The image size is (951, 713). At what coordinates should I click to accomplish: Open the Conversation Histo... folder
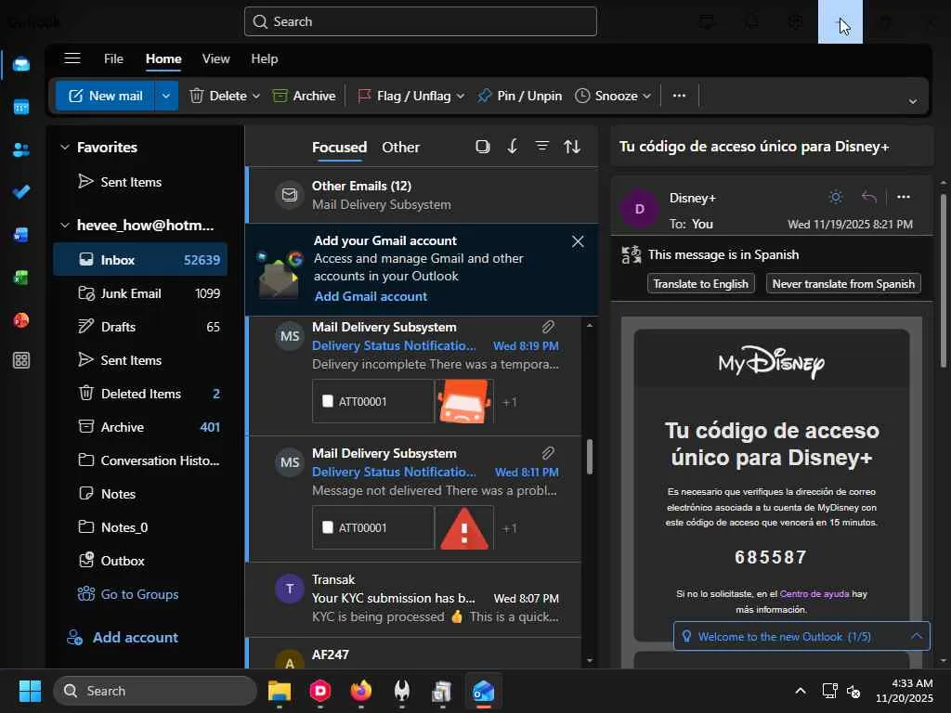click(x=140, y=460)
